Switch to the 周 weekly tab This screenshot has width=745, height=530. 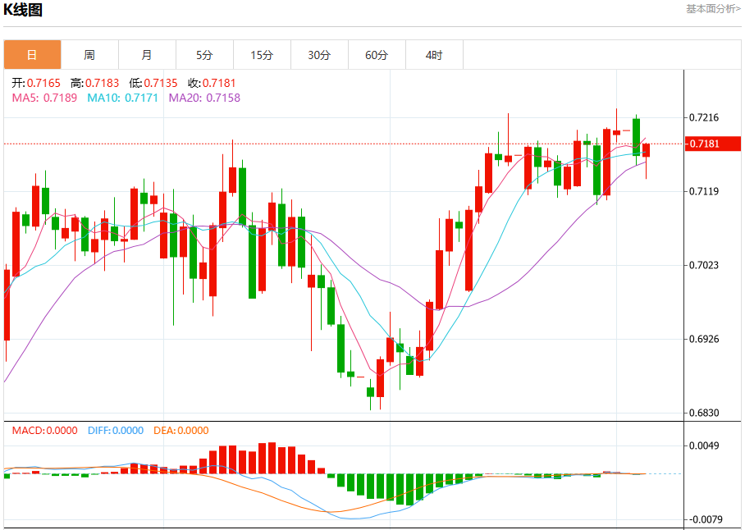(89, 55)
